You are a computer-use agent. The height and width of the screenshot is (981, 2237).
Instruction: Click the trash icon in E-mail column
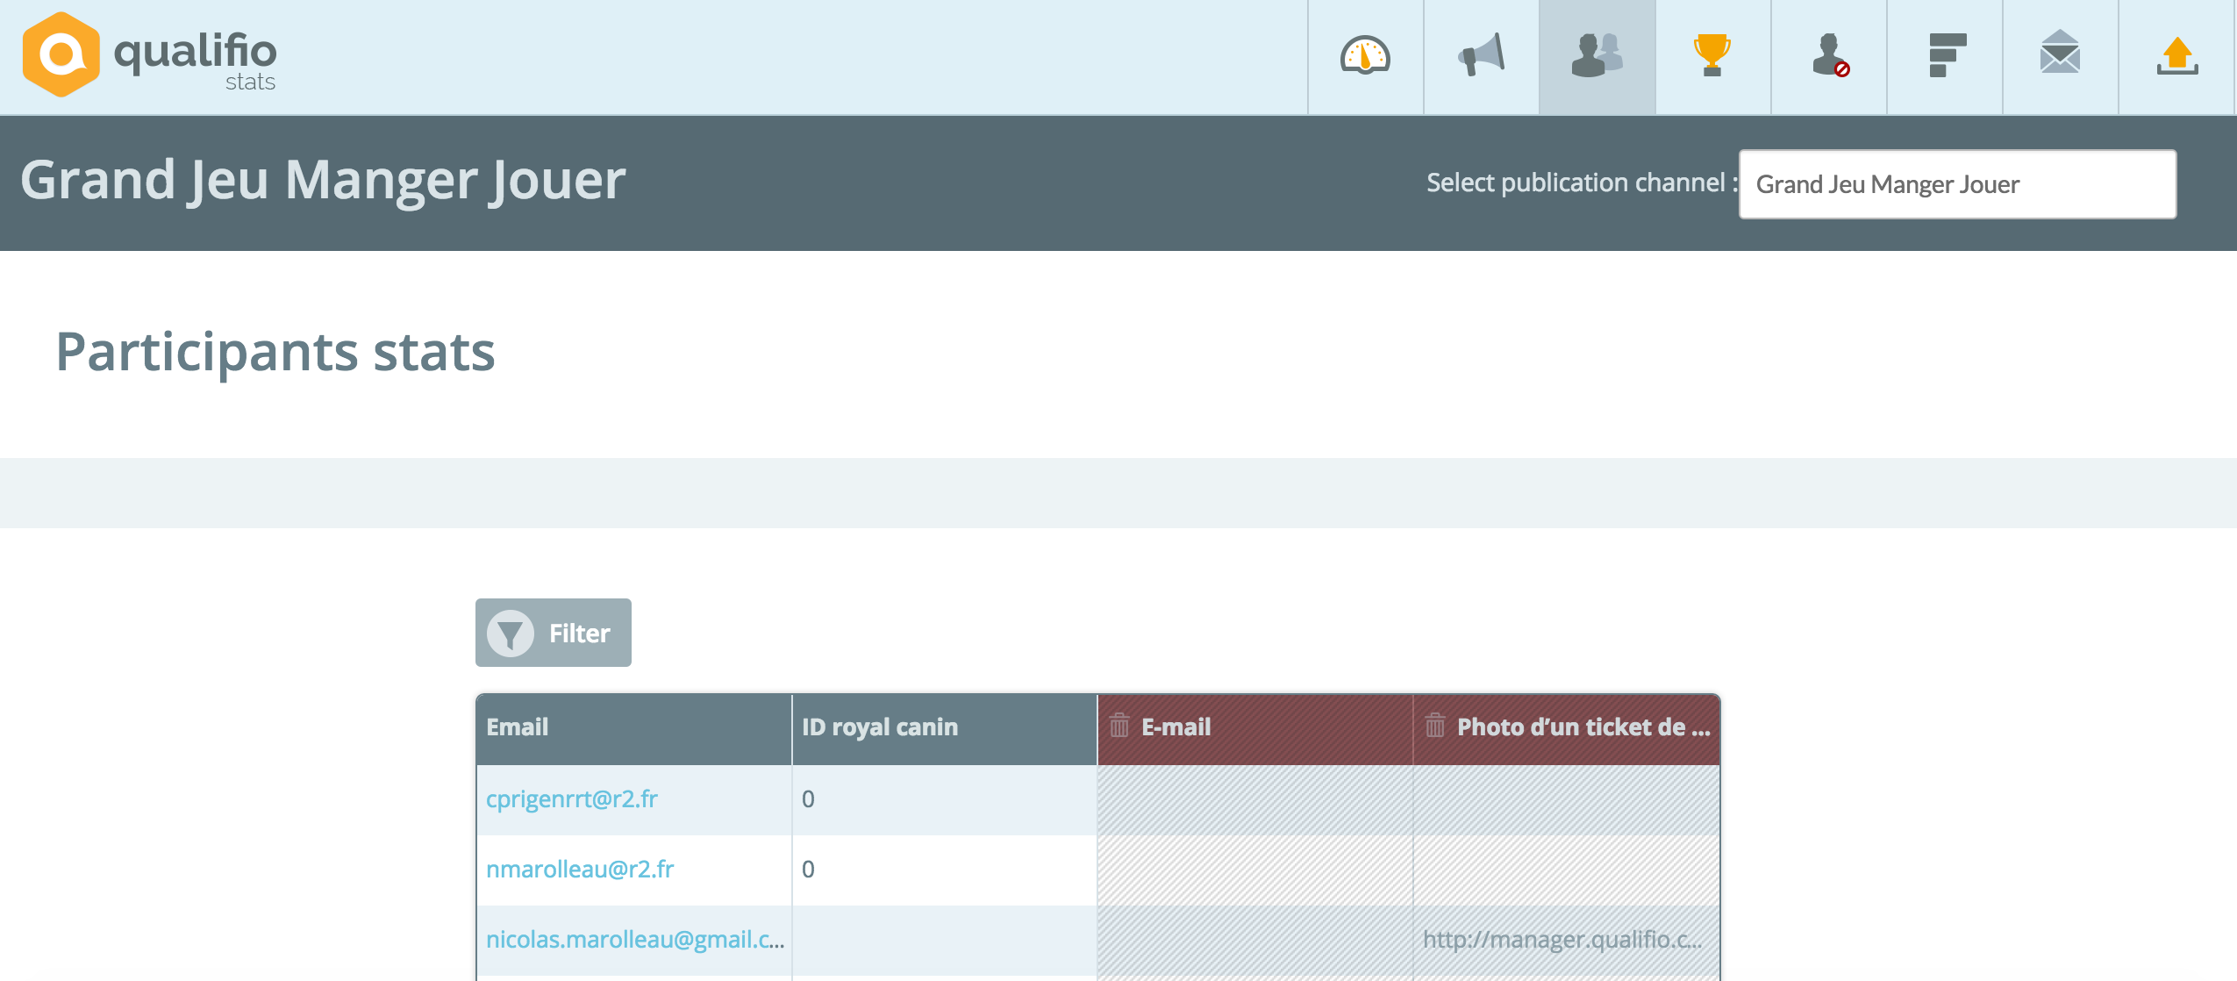tap(1118, 726)
